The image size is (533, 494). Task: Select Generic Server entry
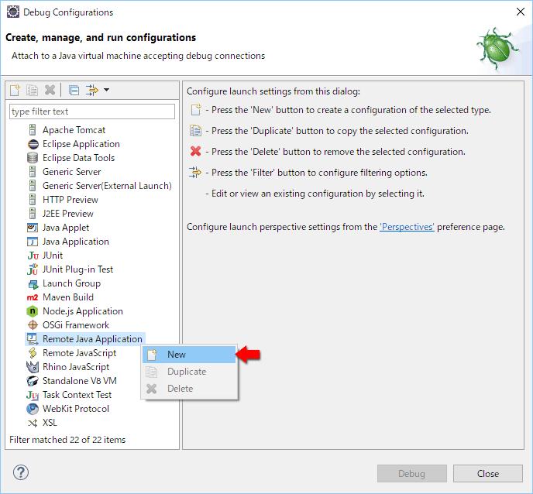[72, 172]
